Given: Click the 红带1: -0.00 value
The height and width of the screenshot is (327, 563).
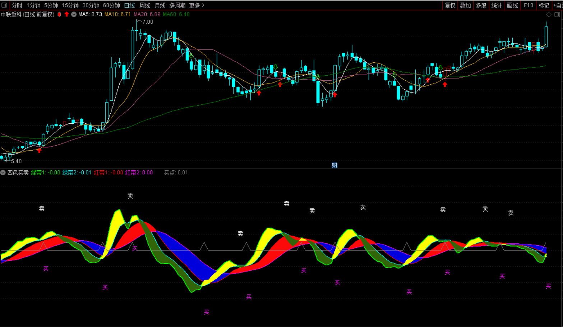Looking at the screenshot, I should (x=109, y=172).
